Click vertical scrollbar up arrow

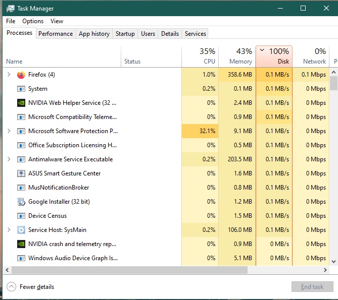[333, 72]
